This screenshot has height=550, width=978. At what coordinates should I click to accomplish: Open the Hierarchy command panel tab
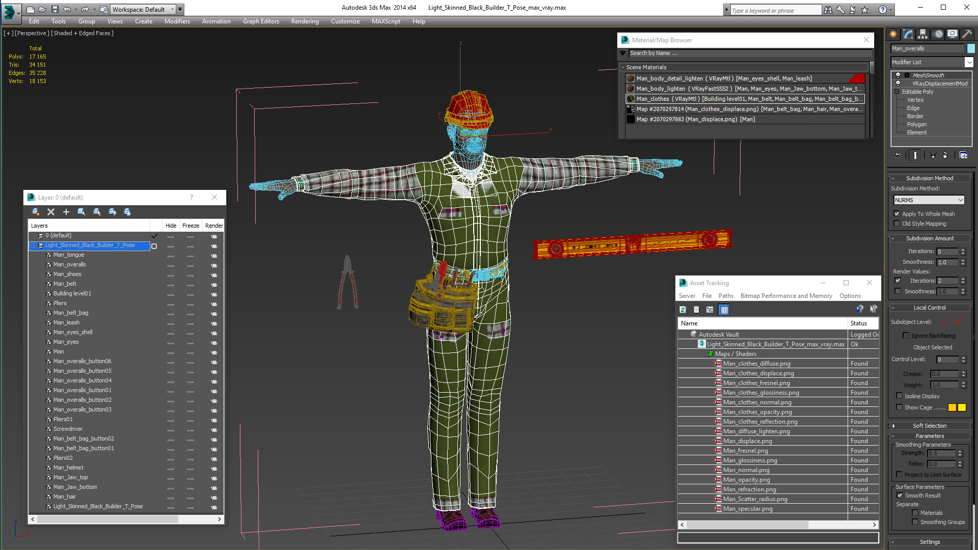tap(922, 34)
